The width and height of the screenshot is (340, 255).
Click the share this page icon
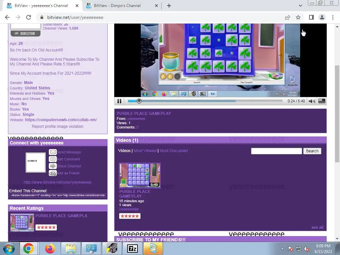[288, 17]
